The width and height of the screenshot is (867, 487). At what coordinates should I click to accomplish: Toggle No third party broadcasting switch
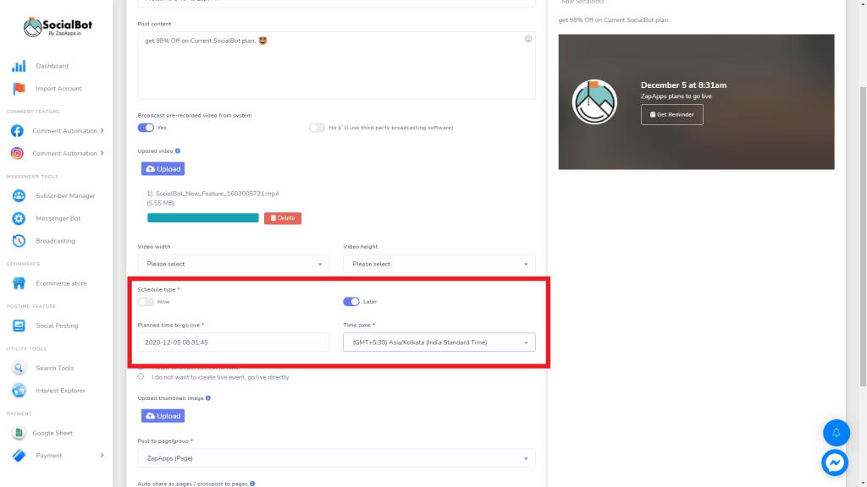[x=317, y=128]
